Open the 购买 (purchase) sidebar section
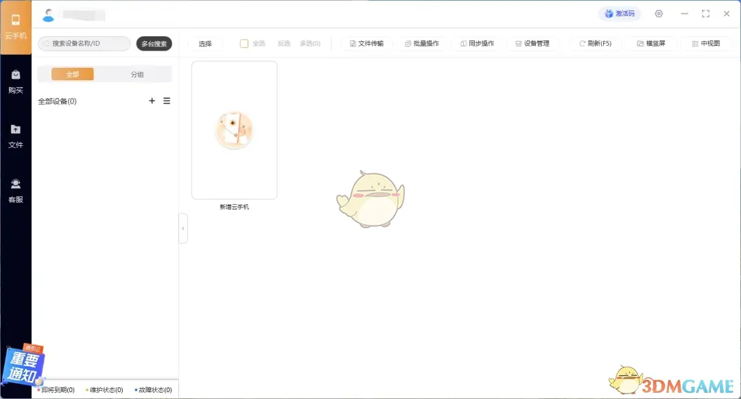741x399 pixels. click(x=16, y=81)
